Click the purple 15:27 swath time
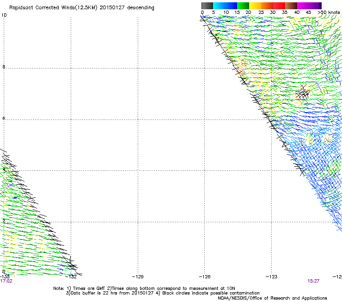 coord(313,281)
